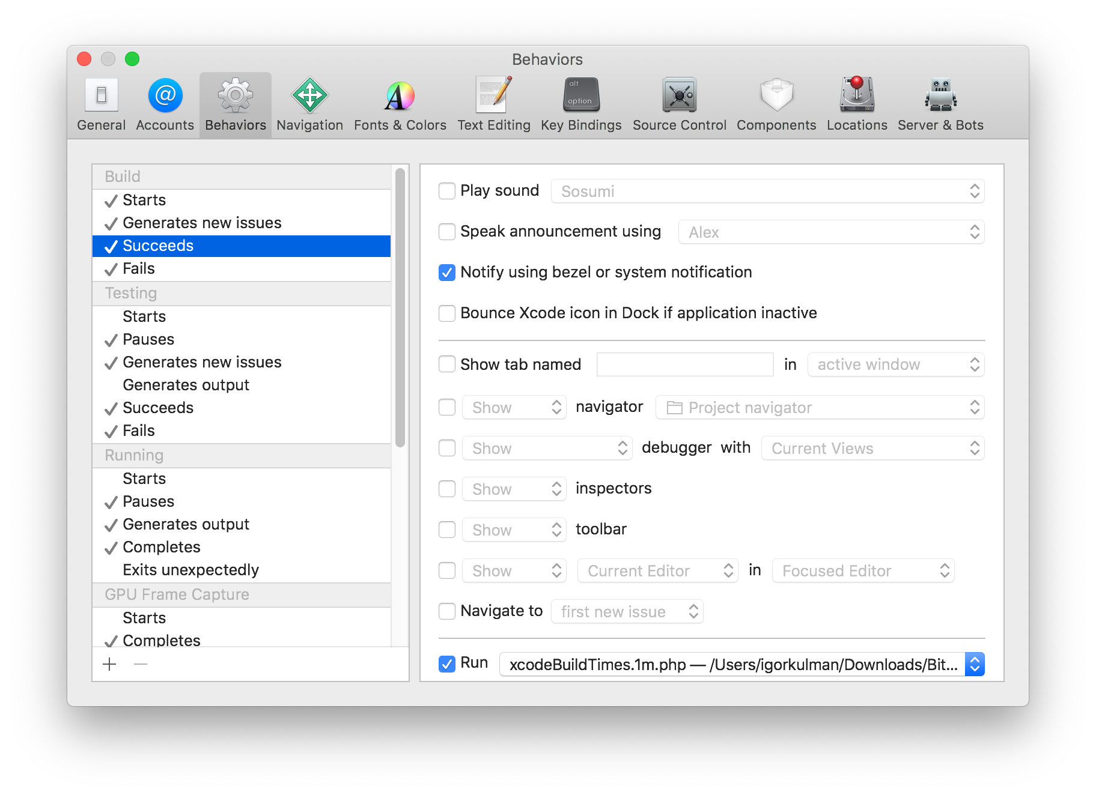
Task: Enable the debugger row checkbox
Action: tap(447, 448)
